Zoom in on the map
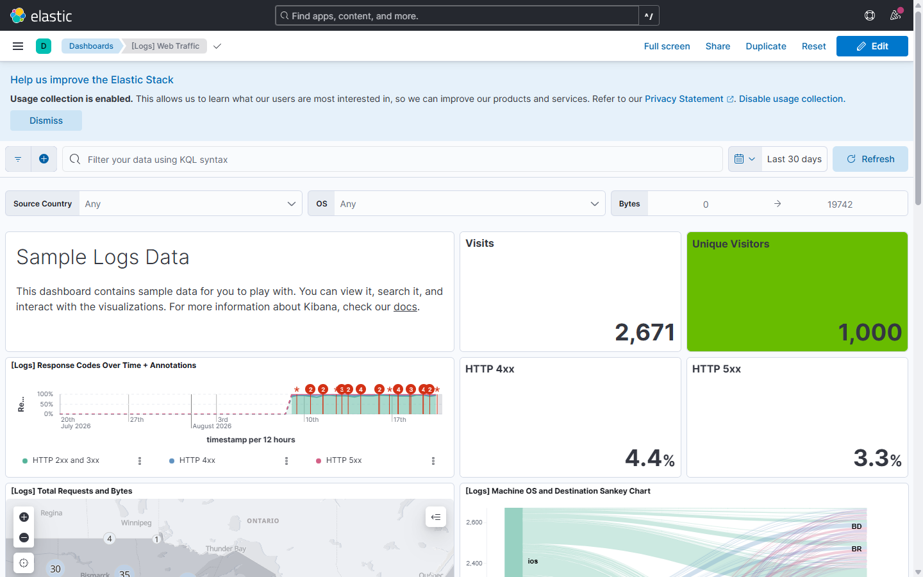Viewport: 923px width, 577px height. point(24,517)
